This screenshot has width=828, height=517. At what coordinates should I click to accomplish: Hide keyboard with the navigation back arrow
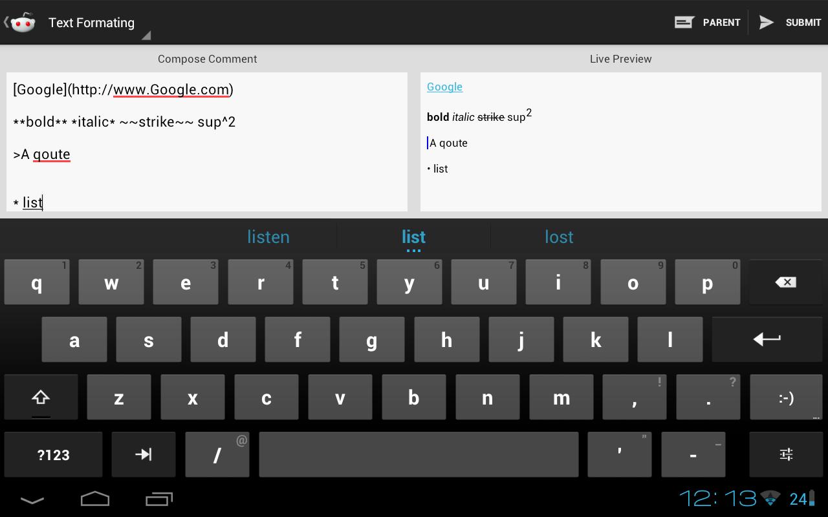pos(32,500)
